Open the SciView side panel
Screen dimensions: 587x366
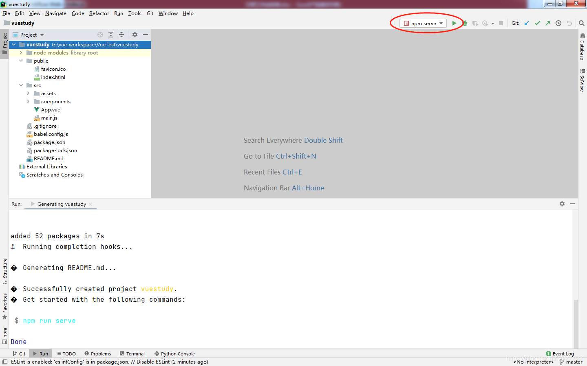582,80
